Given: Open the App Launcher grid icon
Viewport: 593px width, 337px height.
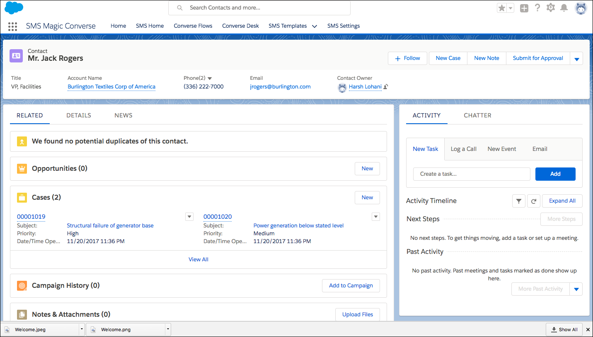Looking at the screenshot, I should tap(12, 26).
